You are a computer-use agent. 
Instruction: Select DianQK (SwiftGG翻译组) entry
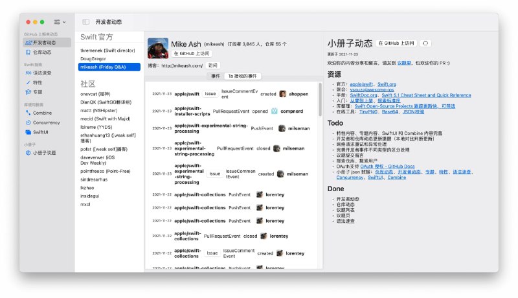(x=109, y=102)
